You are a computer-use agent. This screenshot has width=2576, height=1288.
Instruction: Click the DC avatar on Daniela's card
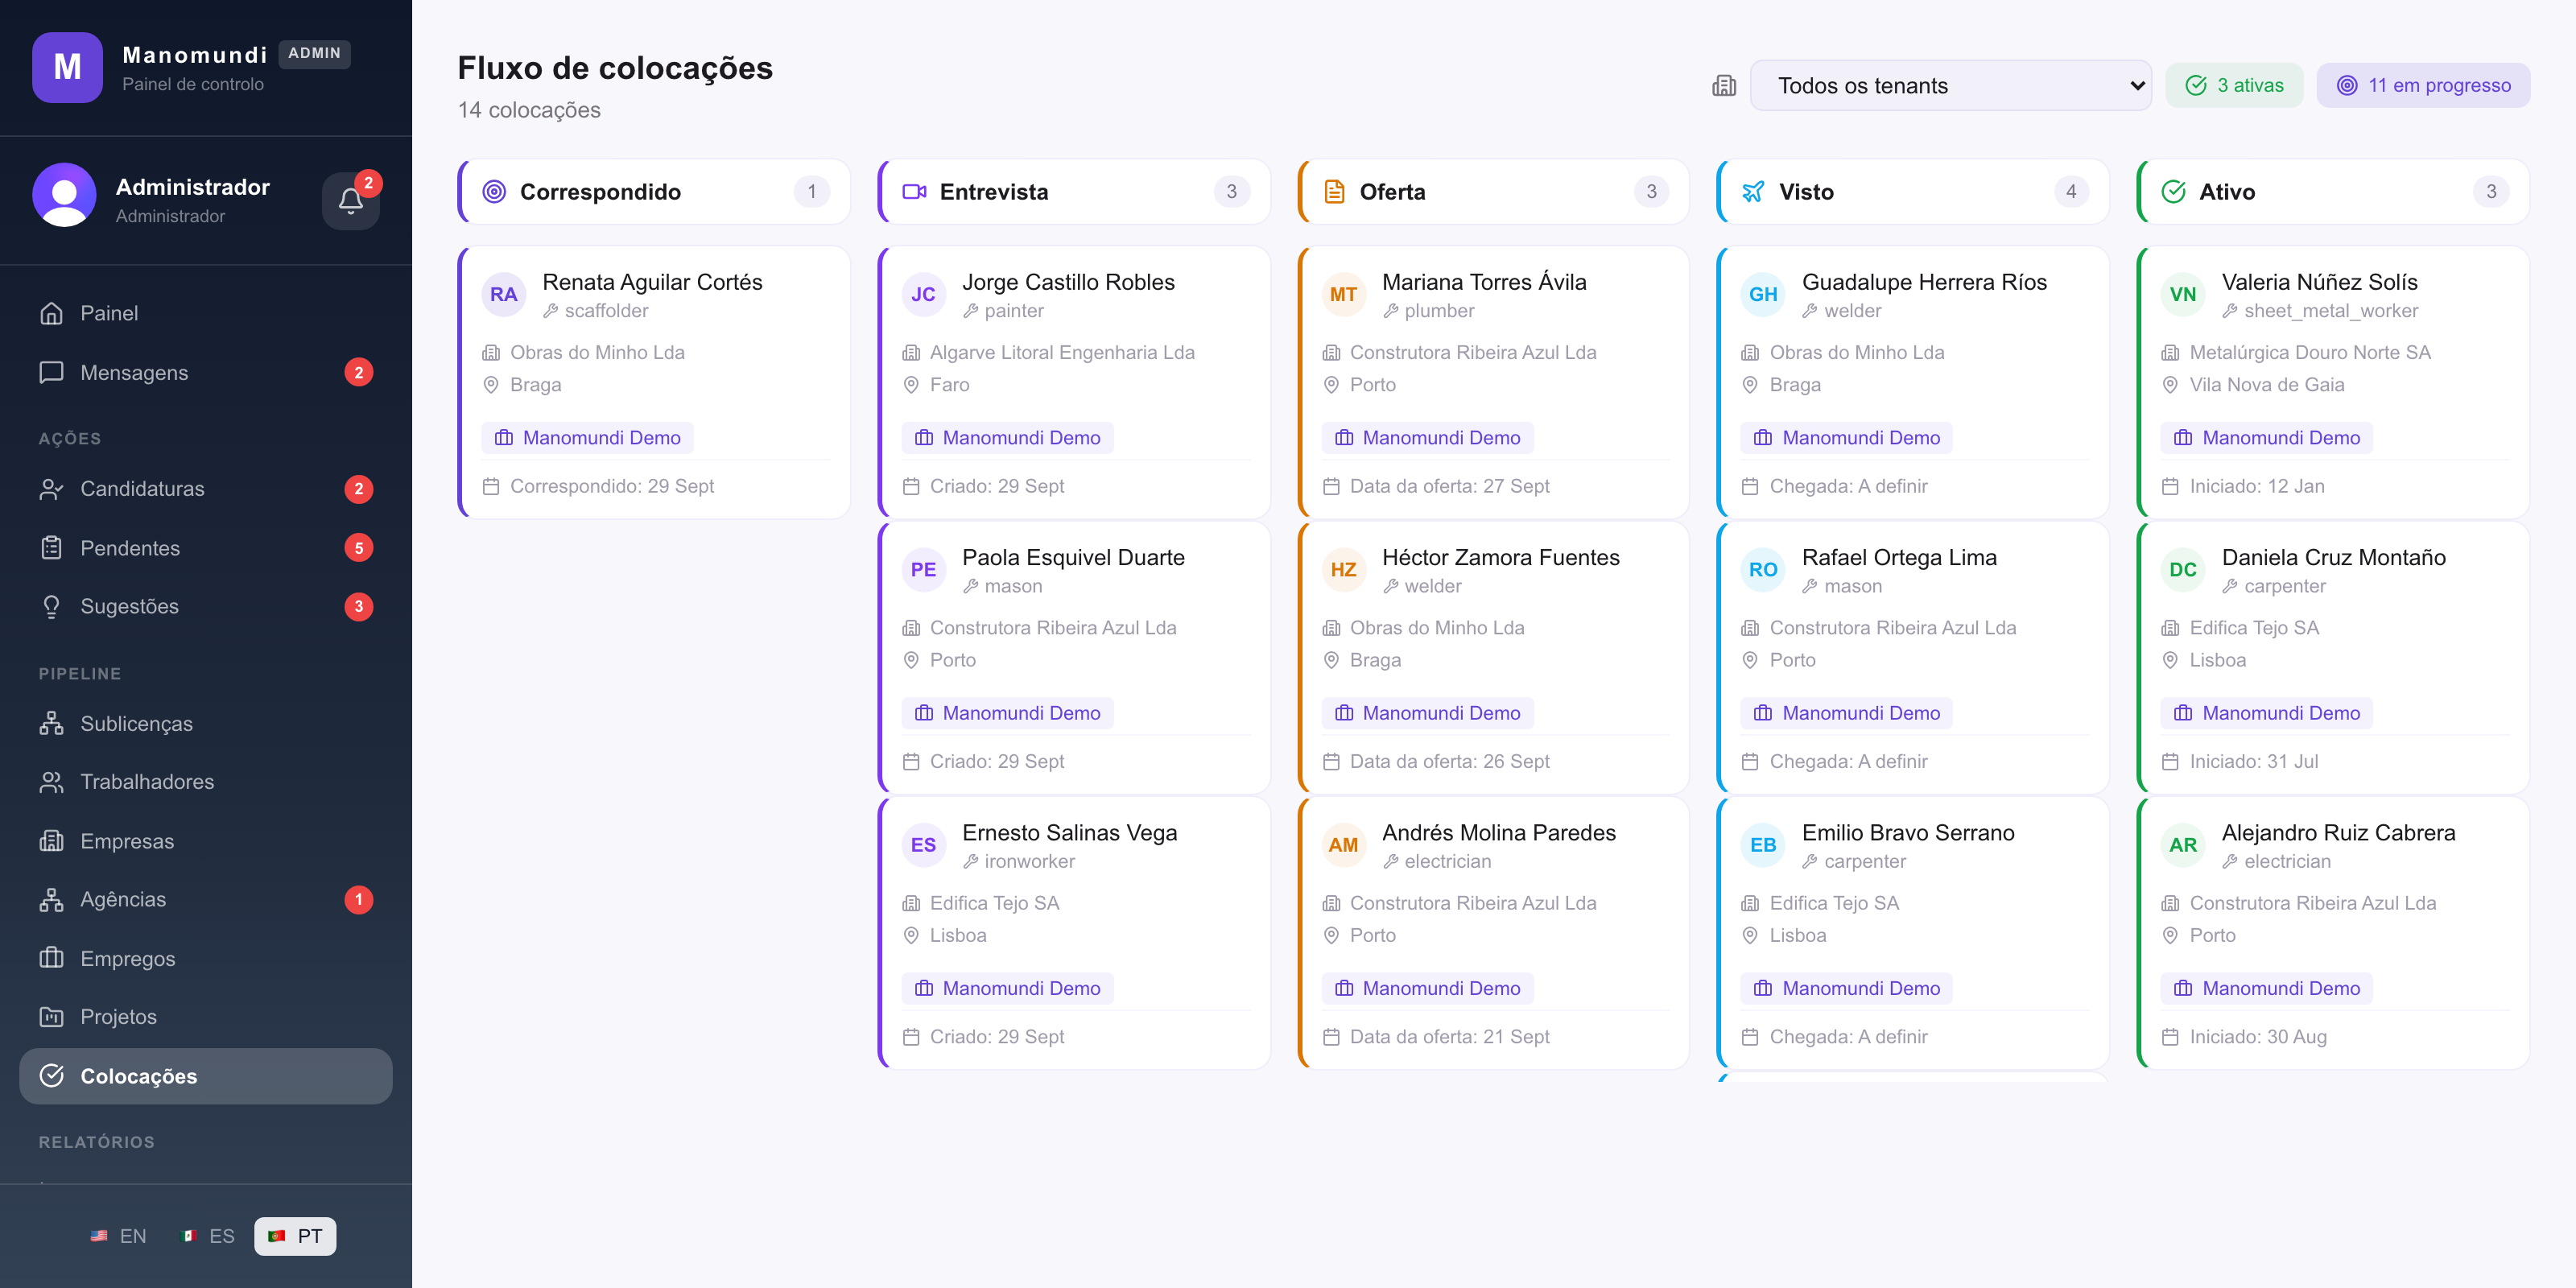(x=2183, y=570)
